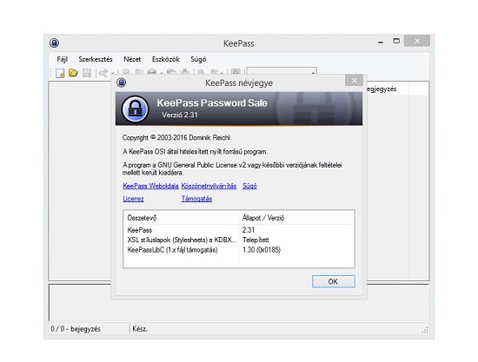Click the 0 / 0 - bejegyzés status text
Screen dimensions: 478x362
coord(76,329)
